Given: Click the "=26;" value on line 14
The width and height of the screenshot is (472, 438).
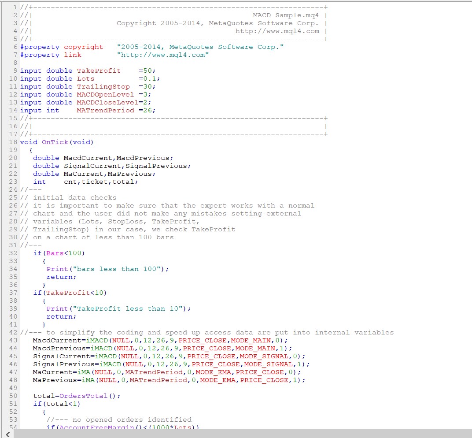Looking at the screenshot, I should (147, 110).
